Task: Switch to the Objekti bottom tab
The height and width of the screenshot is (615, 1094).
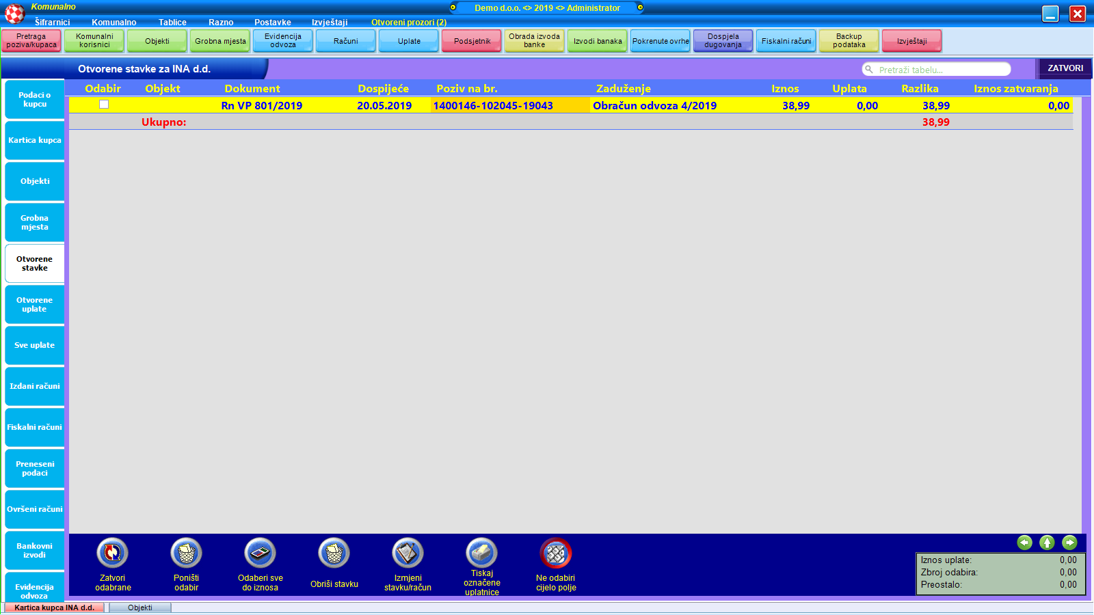Action: 140,607
